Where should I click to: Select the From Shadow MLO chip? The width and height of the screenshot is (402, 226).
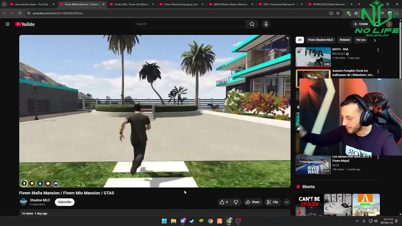tap(320, 40)
